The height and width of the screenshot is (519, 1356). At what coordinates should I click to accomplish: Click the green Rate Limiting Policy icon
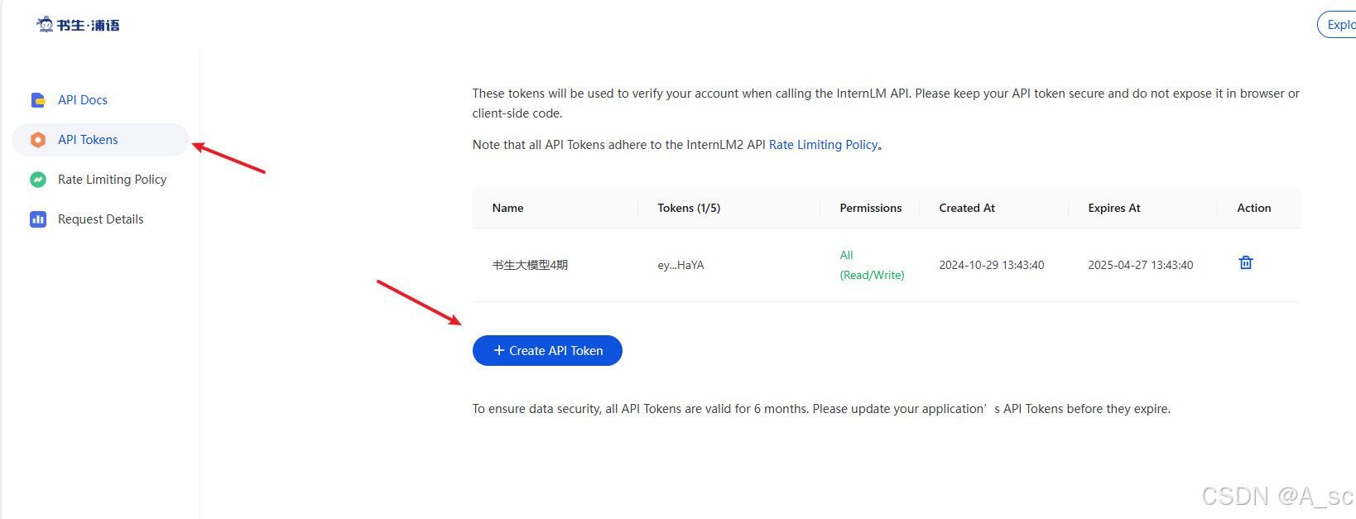point(38,180)
